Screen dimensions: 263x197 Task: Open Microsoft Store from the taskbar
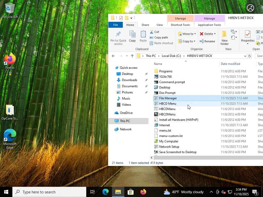pos(130,192)
